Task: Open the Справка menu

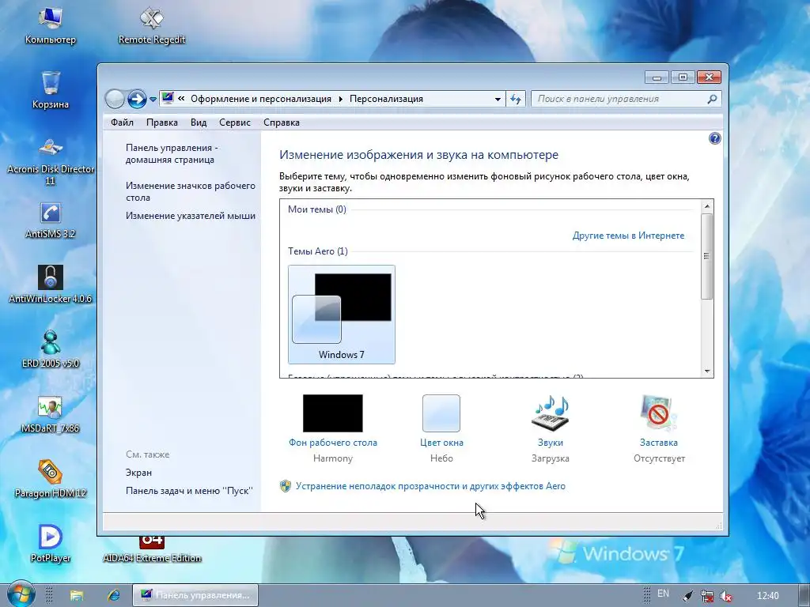Action: [x=282, y=123]
